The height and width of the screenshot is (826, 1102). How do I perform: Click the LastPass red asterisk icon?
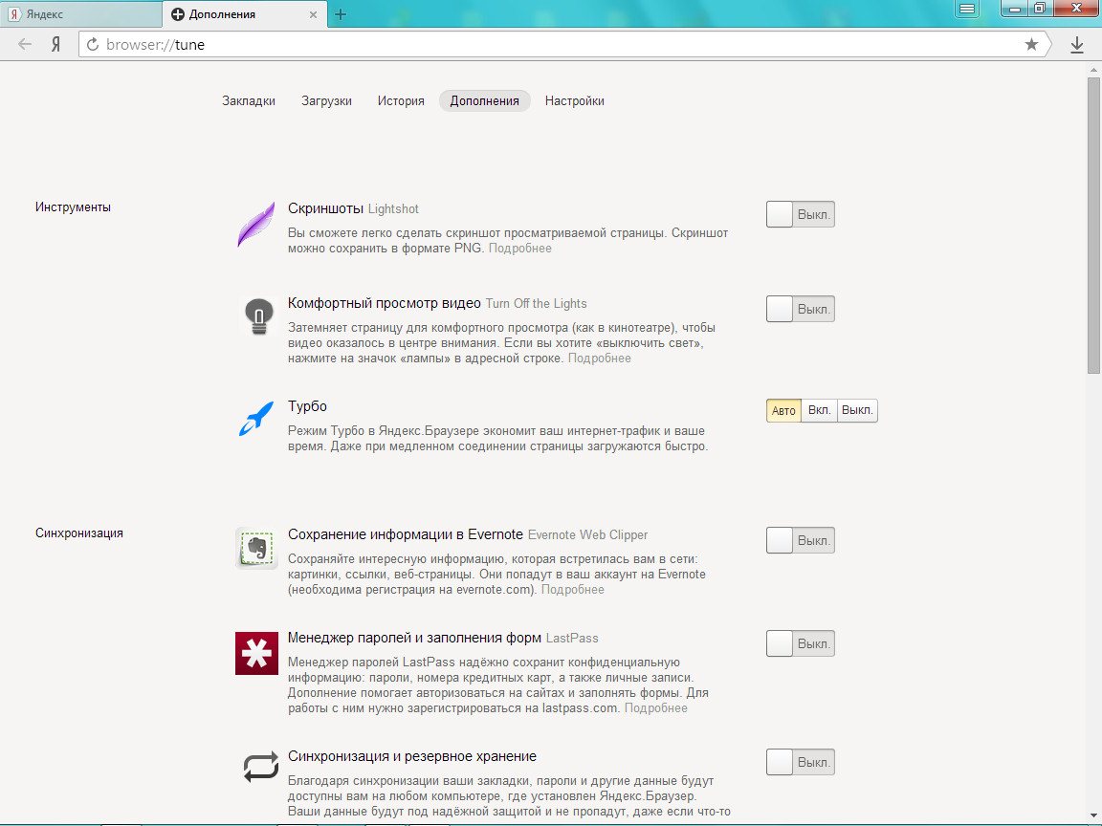pos(256,653)
